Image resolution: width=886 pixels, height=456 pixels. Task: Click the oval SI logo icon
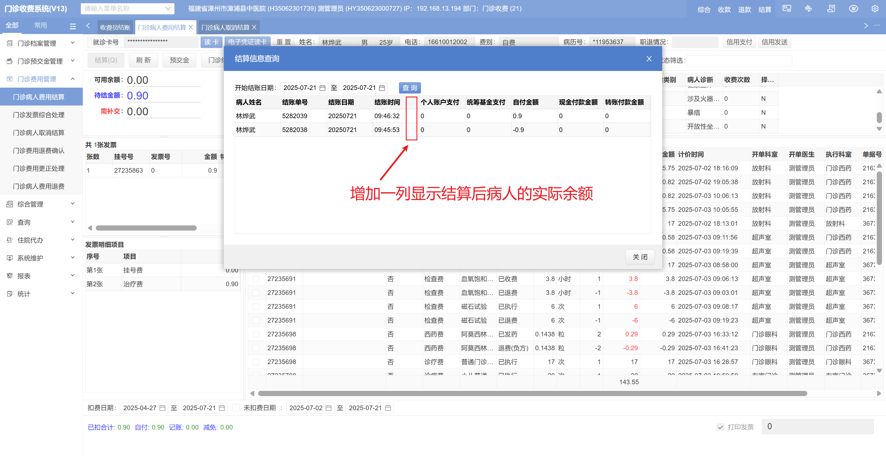(x=853, y=9)
